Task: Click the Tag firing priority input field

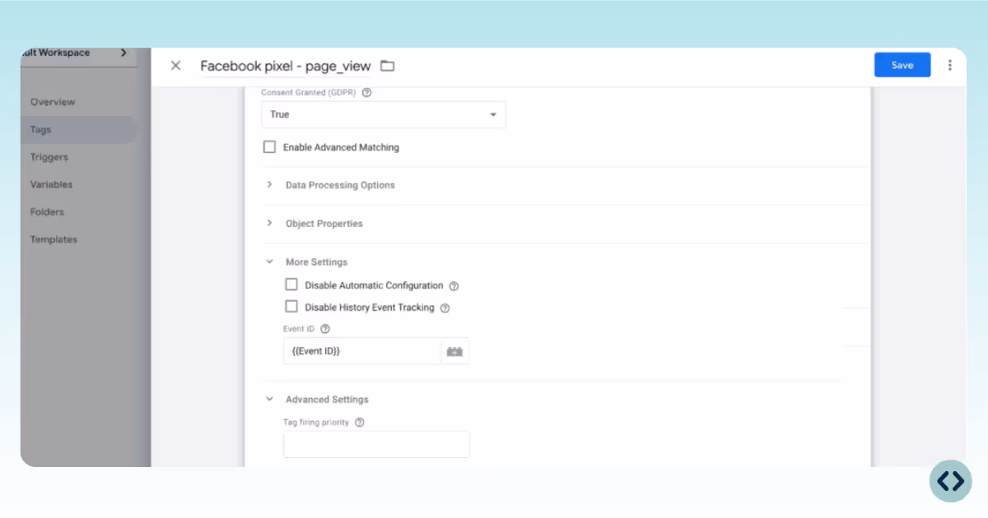Action: coord(376,444)
